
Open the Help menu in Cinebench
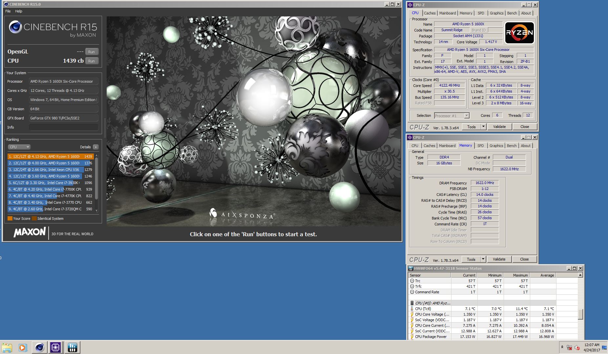click(19, 11)
